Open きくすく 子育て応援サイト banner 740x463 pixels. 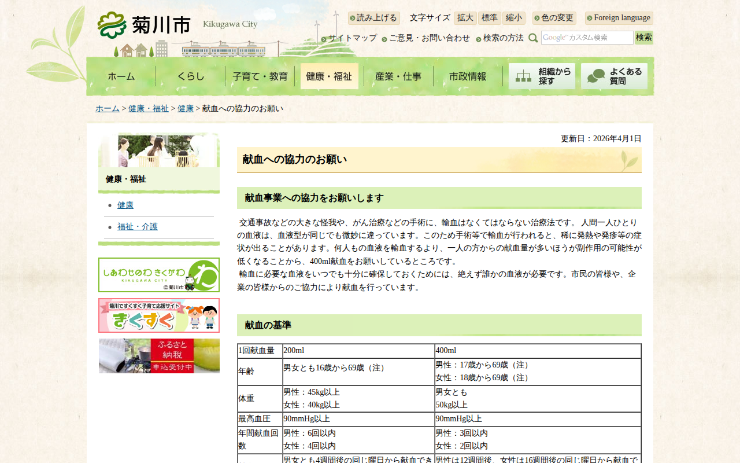pos(159,315)
